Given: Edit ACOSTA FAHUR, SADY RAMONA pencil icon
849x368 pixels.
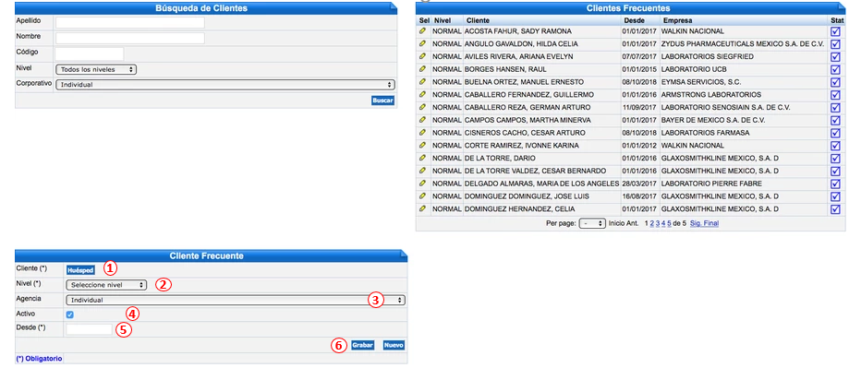Looking at the screenshot, I should click(422, 31).
